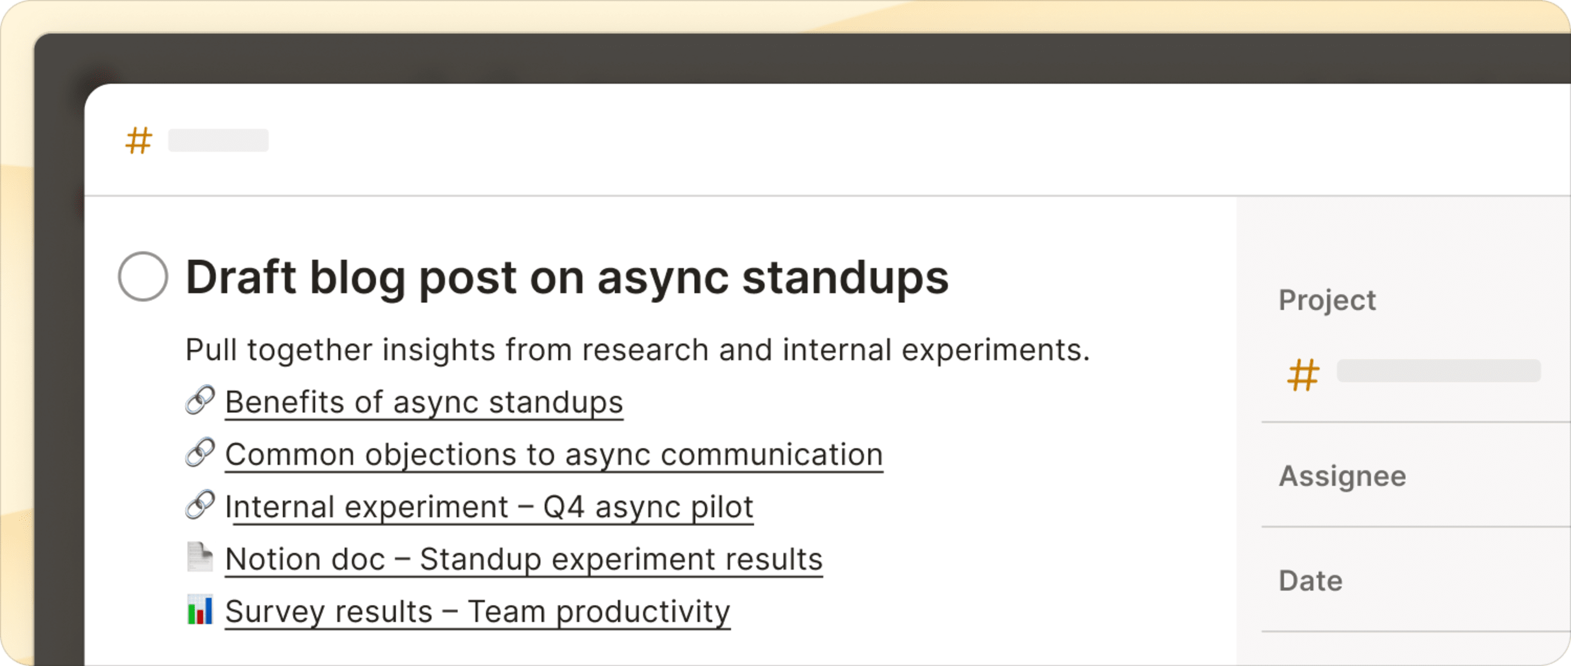Click the bar chart icon beside Survey results

point(201,610)
